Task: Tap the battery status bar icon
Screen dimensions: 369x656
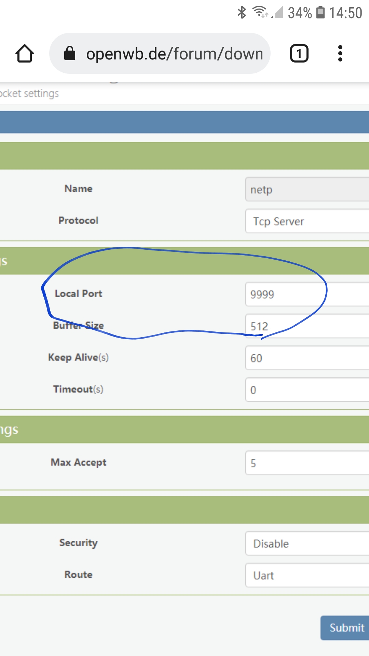Action: pyautogui.click(x=320, y=12)
